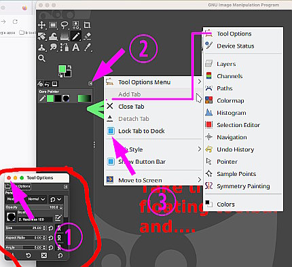Select the Pencil tool
The height and width of the screenshot is (267, 292).
[x=76, y=36]
